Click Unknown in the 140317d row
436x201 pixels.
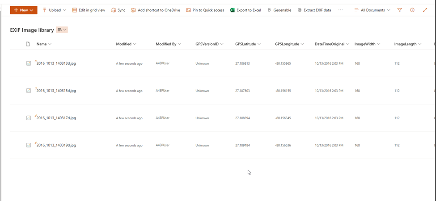click(202, 118)
